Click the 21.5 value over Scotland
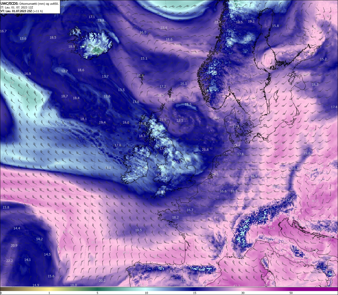The width and height of the screenshot is (338, 295). 163,120
